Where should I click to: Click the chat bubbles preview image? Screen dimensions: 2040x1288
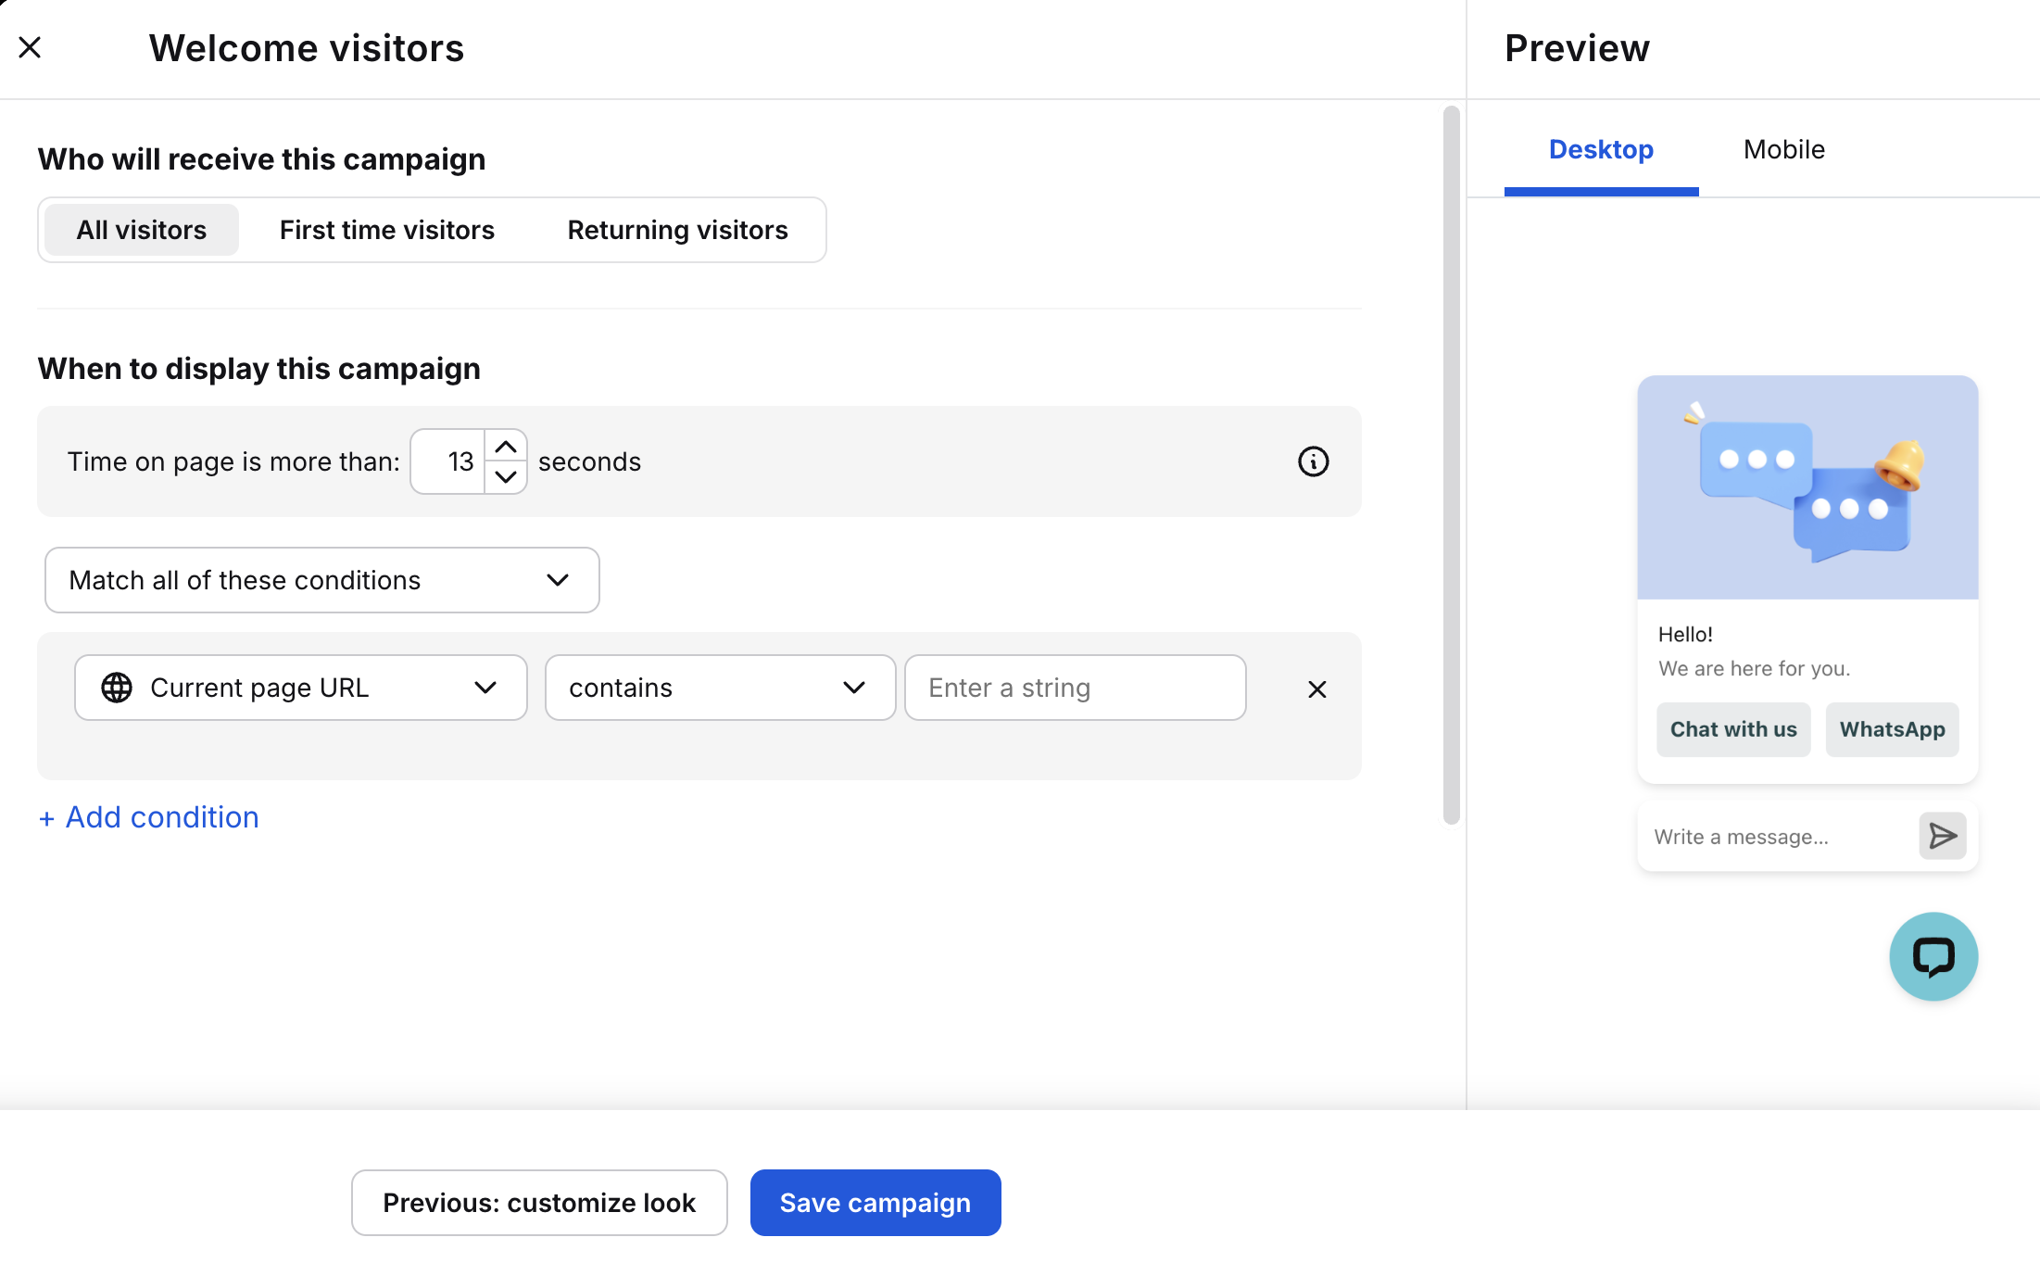tap(1807, 487)
